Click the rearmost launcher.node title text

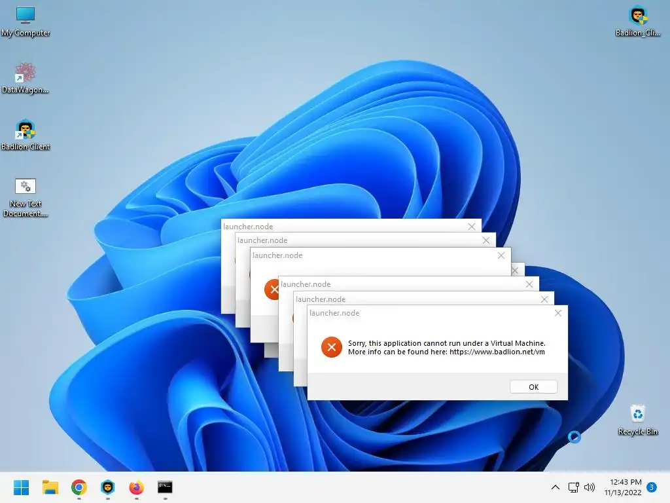pos(248,227)
